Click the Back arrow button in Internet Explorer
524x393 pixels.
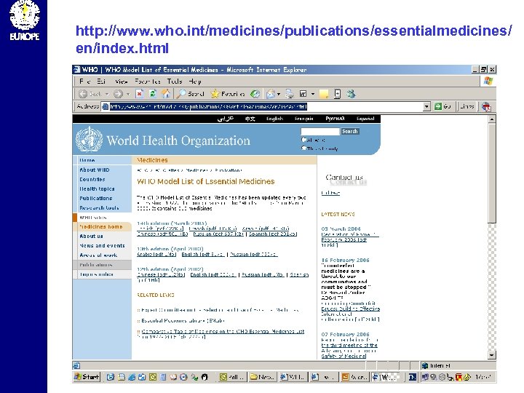pos(83,94)
